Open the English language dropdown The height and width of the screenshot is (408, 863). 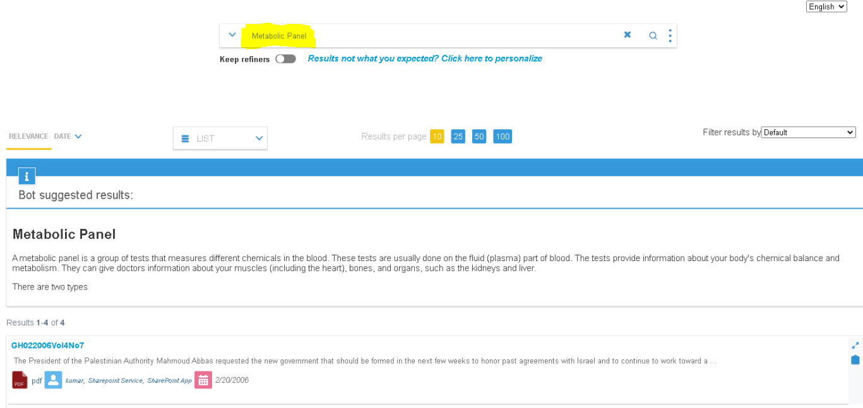point(826,6)
